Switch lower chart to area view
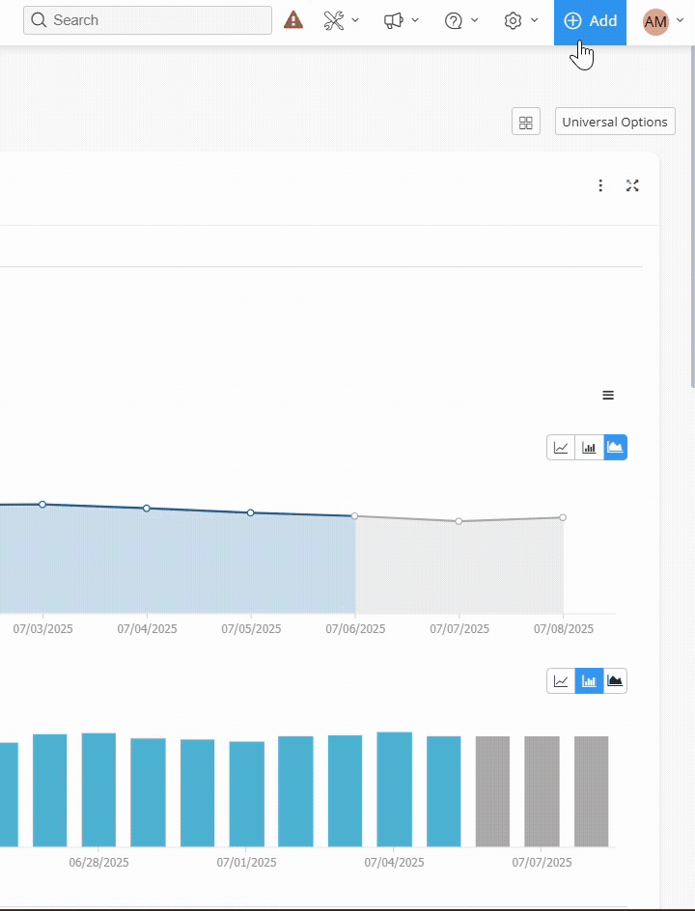The height and width of the screenshot is (911, 695). coord(616,681)
